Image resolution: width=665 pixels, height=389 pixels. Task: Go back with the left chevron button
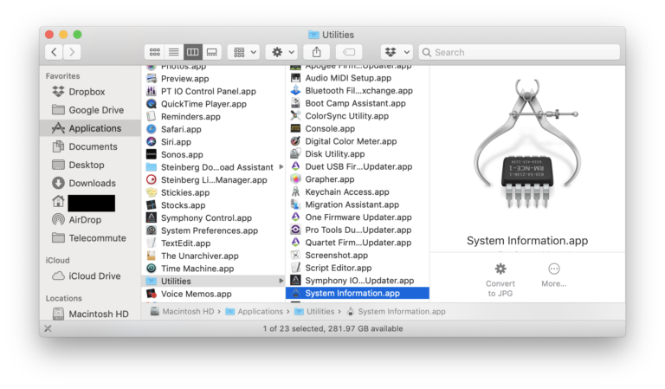tap(54, 52)
